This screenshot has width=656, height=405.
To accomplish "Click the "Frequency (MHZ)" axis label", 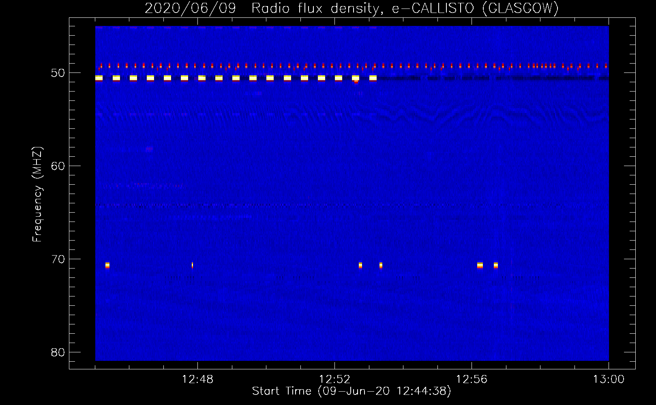I will coord(37,194).
